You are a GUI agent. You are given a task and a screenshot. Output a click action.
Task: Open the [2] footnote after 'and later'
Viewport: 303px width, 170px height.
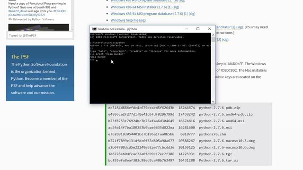tap(233, 27)
